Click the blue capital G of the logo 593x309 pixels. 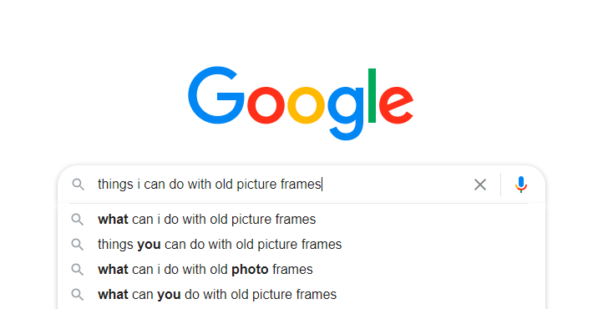coord(216,95)
